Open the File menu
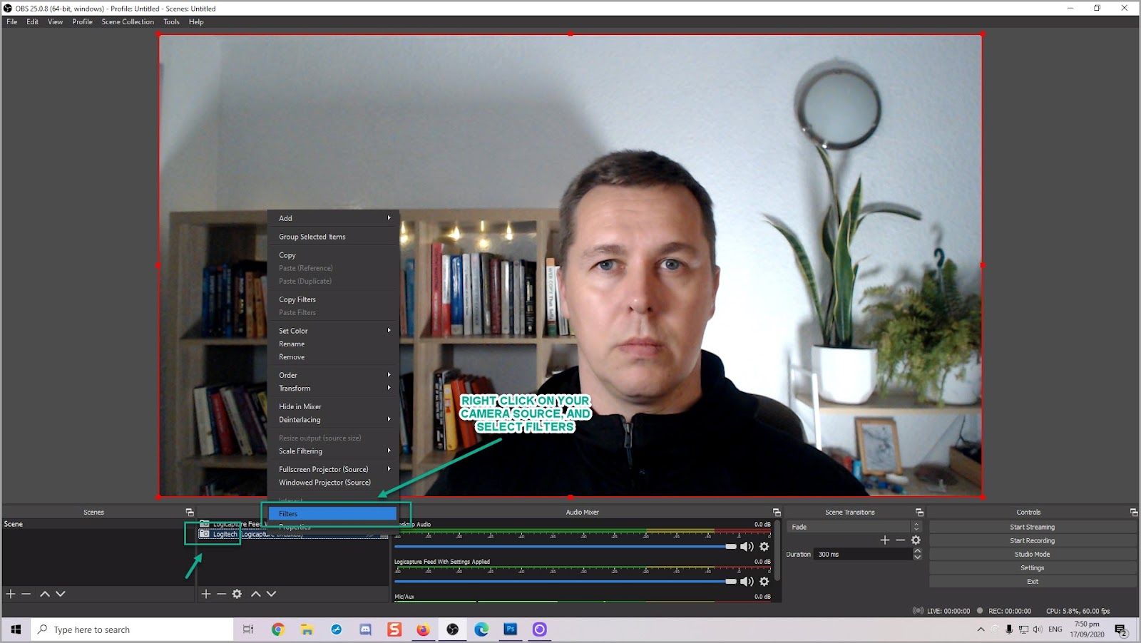The image size is (1141, 643). point(12,22)
